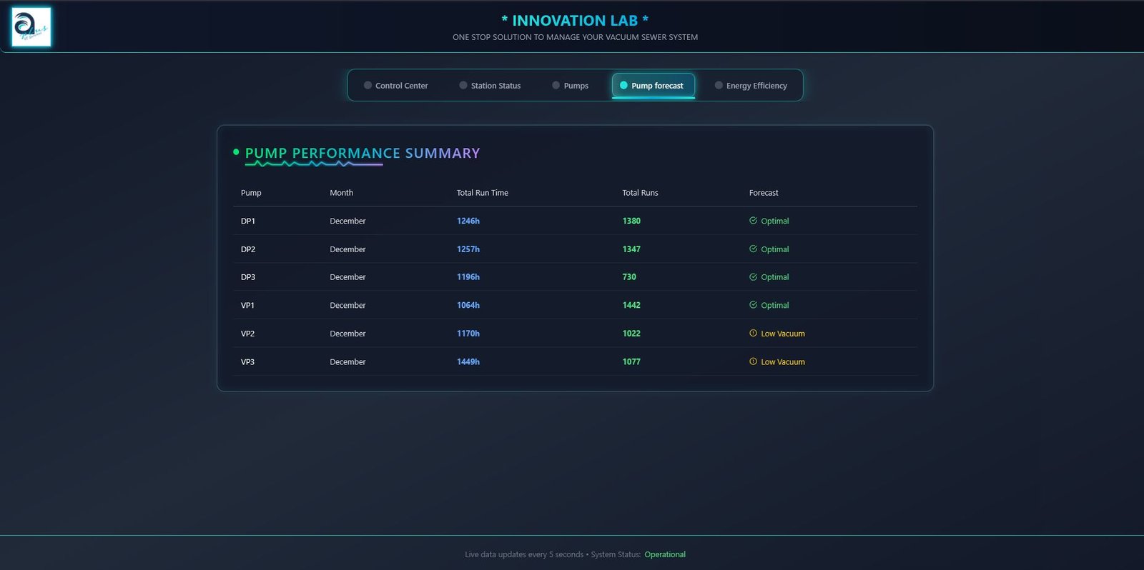The image size is (1144, 570).
Task: Click the Forecast column header
Action: [x=764, y=193]
